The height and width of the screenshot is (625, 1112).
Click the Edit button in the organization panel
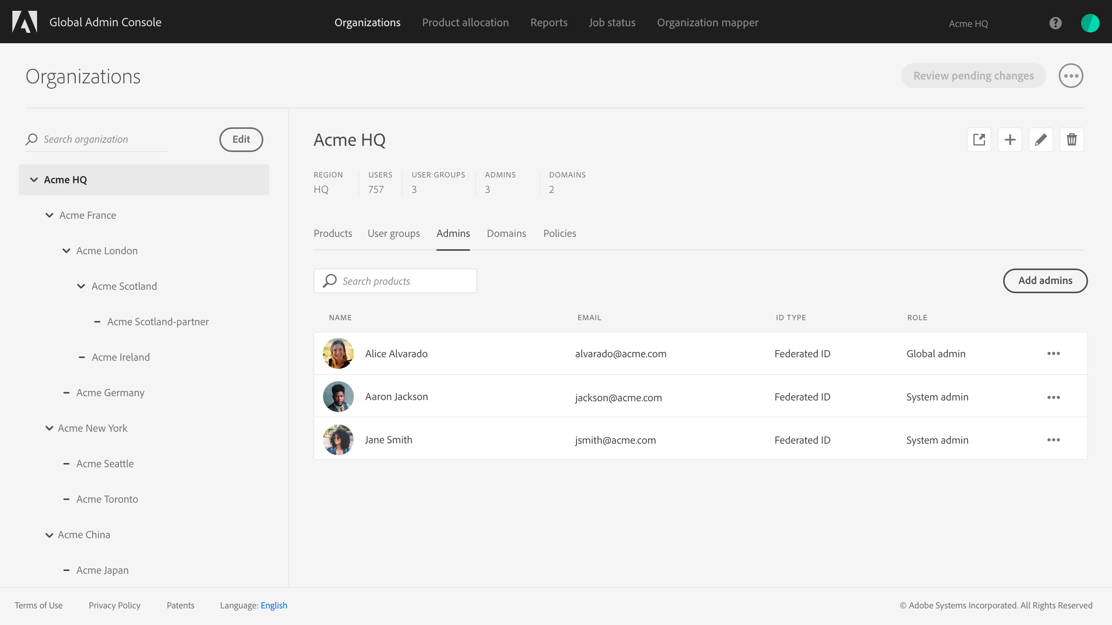tap(241, 139)
